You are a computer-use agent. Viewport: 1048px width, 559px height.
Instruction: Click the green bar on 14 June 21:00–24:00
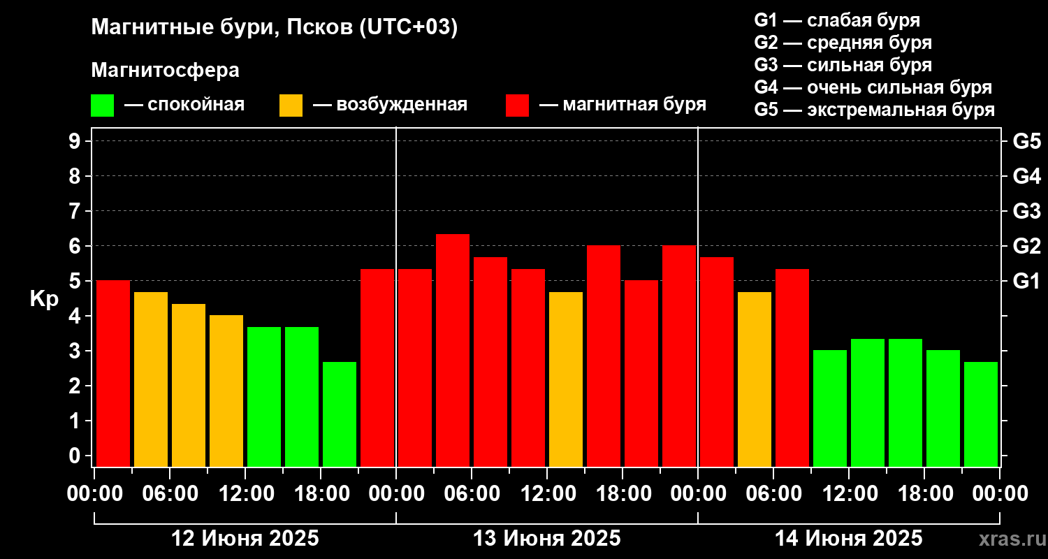pyautogui.click(x=981, y=414)
